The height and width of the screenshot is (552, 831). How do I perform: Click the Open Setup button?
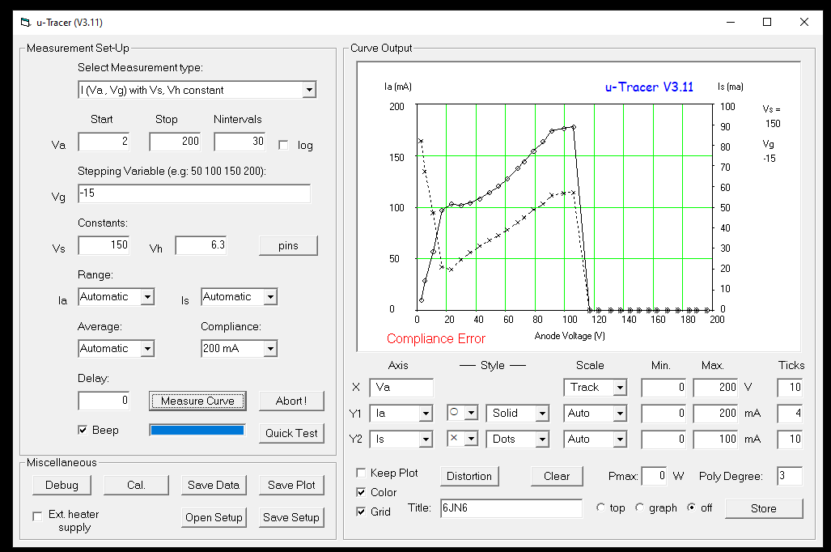pyautogui.click(x=214, y=517)
